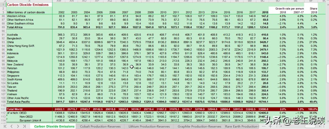329x129 pixels.
Task: Select the 'Indonesia' label cell
Action: [x=29, y=53]
